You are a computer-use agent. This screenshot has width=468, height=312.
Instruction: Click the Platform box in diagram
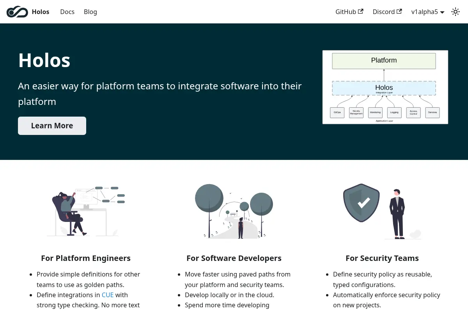click(384, 61)
